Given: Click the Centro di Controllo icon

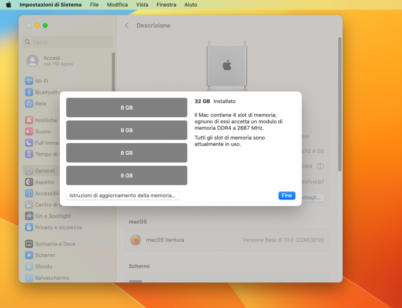Looking at the screenshot, I should coord(29,204).
